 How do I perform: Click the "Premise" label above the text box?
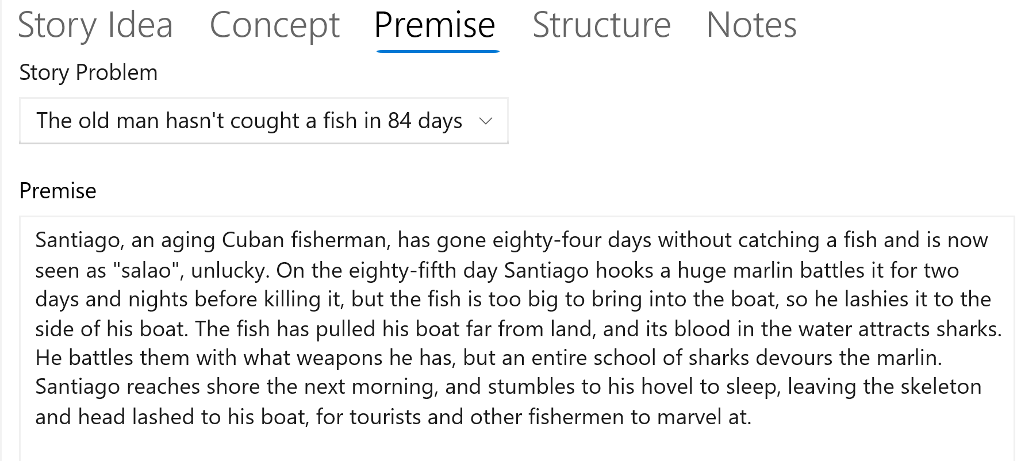click(x=58, y=191)
